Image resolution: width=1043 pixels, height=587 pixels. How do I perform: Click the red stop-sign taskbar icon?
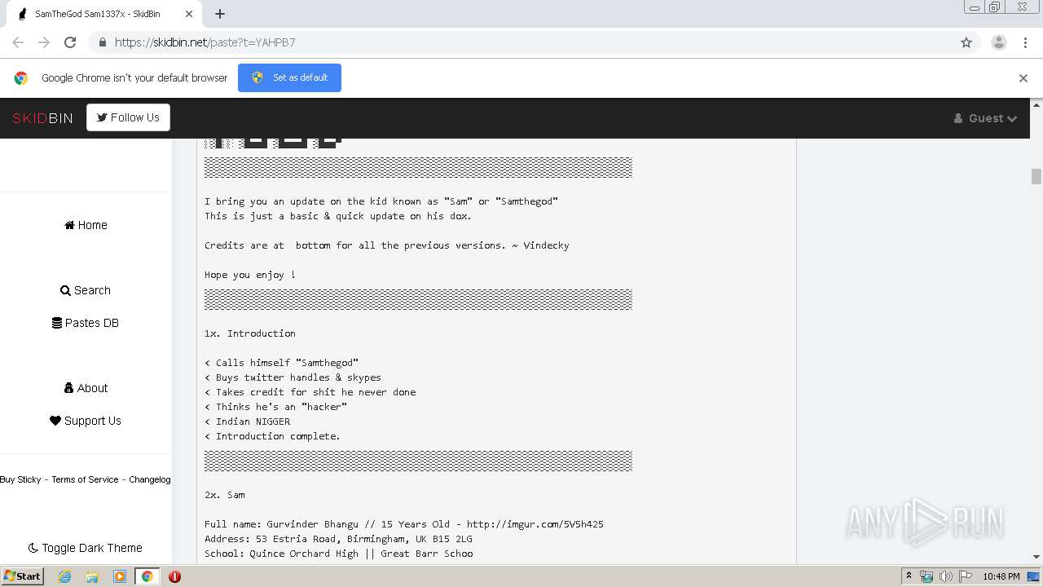click(174, 576)
